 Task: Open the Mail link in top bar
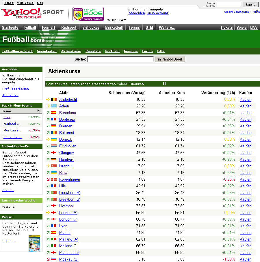[x=40, y=3]
